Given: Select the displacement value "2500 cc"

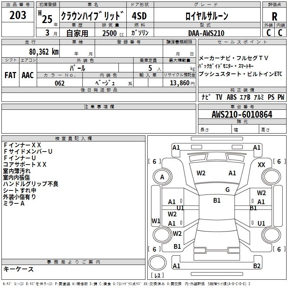Looking at the screenshot, I should pos(113,33).
